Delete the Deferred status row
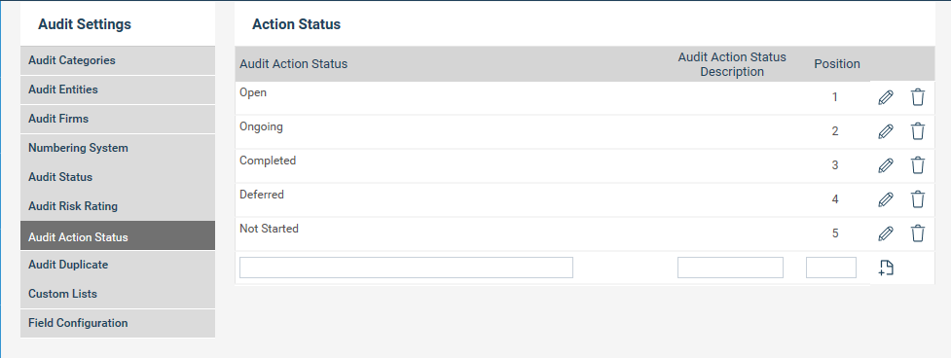The width and height of the screenshot is (951, 358). 918,198
